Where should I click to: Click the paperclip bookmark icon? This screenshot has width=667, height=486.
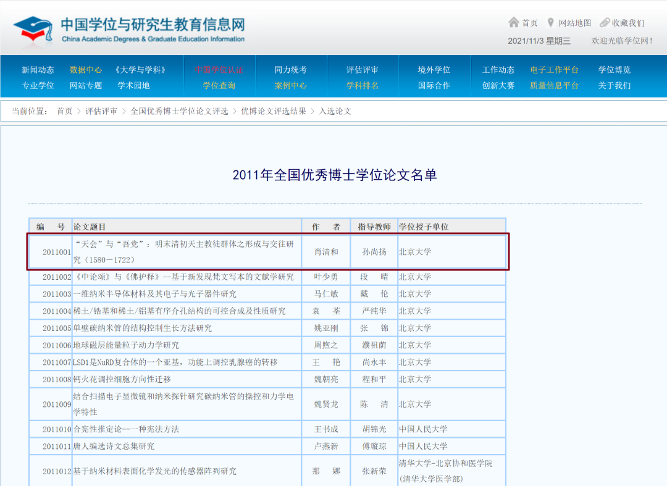(605, 23)
